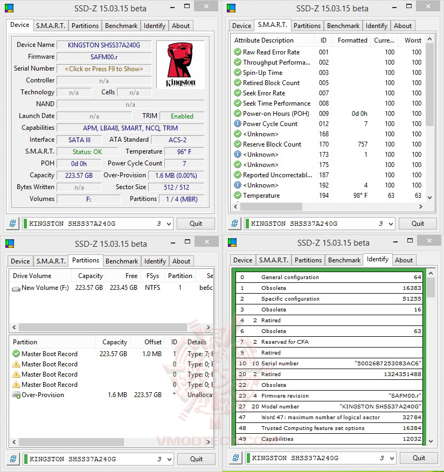
Task: Click scroll down arrow in Identify list
Action: click(431, 441)
